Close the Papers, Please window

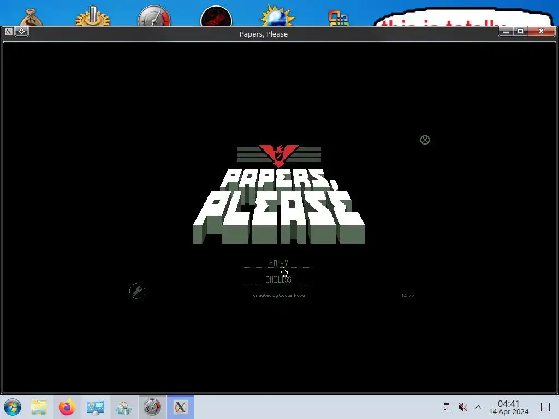point(541,31)
